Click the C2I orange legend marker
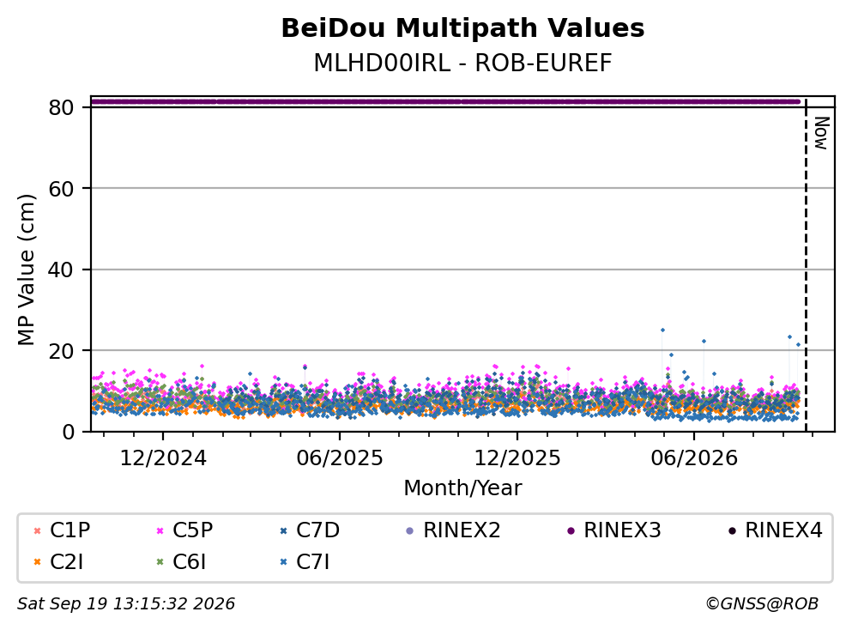852x630 pixels. point(37,562)
